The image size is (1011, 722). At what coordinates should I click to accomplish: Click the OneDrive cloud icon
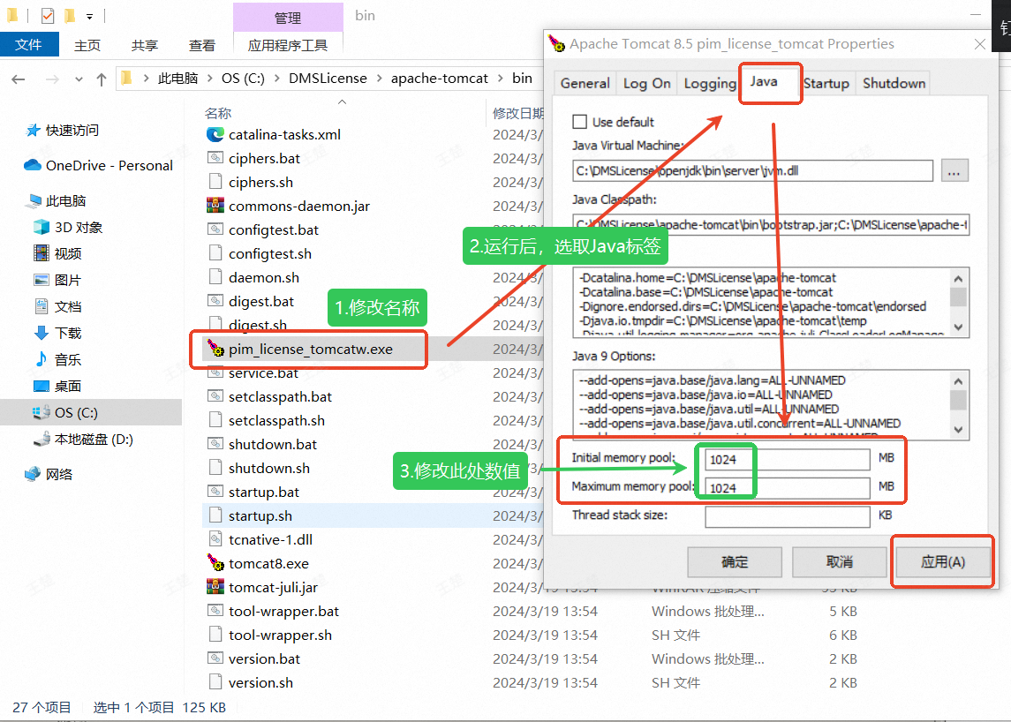tap(33, 166)
